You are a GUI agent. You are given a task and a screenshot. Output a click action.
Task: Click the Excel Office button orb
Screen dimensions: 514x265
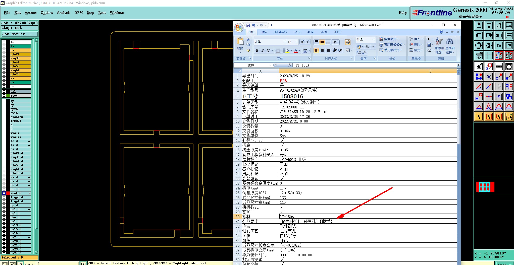click(x=239, y=27)
